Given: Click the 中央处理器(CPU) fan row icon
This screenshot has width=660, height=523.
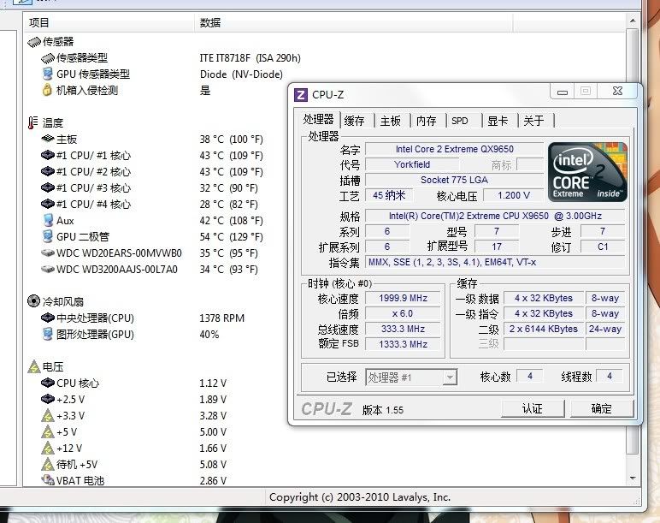Looking at the screenshot, I should click(48, 318).
